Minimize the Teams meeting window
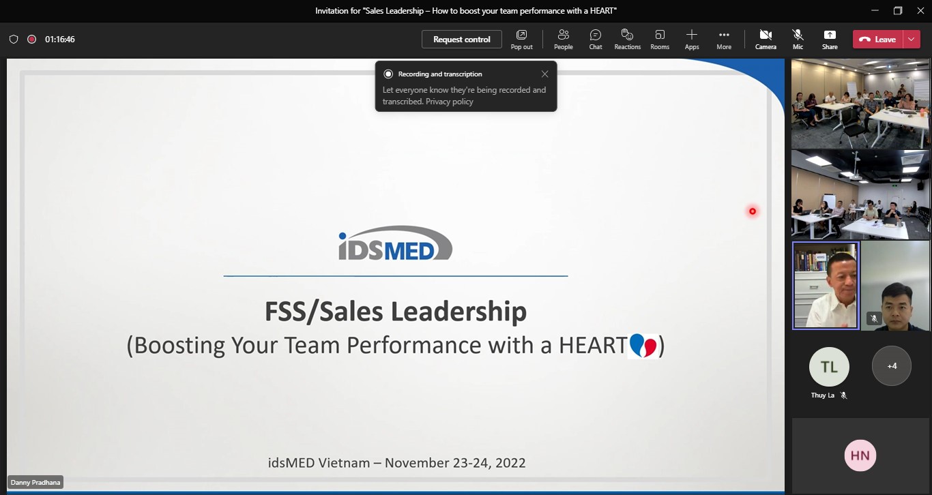 (875, 10)
